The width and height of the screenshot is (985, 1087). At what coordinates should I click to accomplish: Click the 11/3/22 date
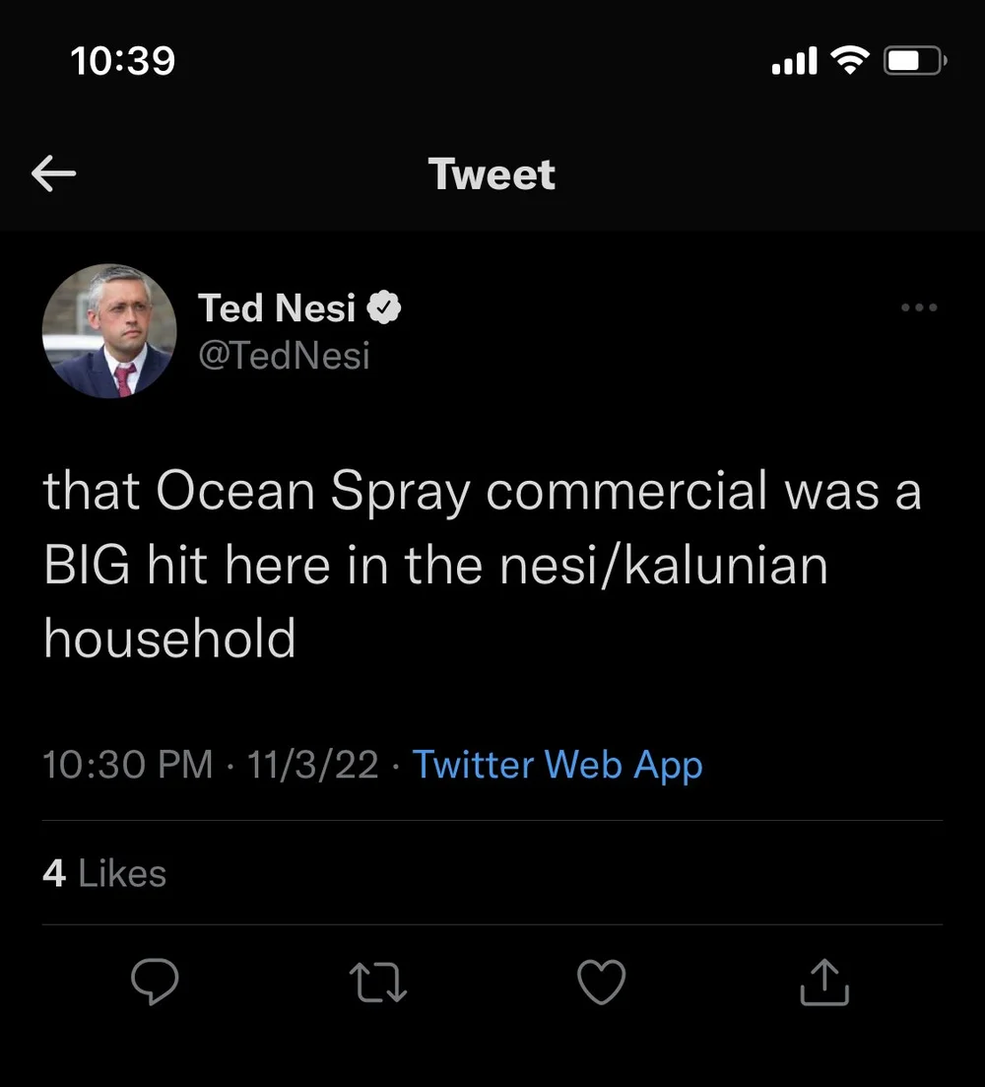313,765
